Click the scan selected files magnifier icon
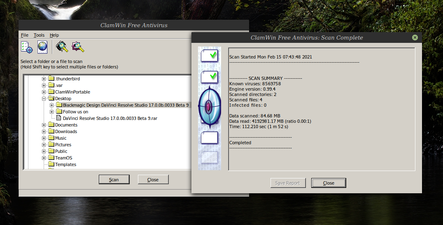 pos(78,47)
